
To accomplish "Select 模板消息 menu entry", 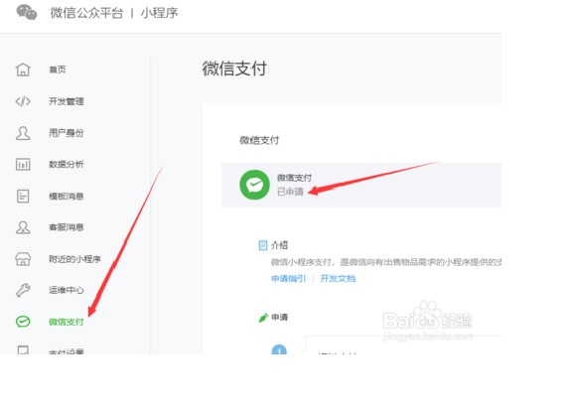I will pyautogui.click(x=67, y=197).
